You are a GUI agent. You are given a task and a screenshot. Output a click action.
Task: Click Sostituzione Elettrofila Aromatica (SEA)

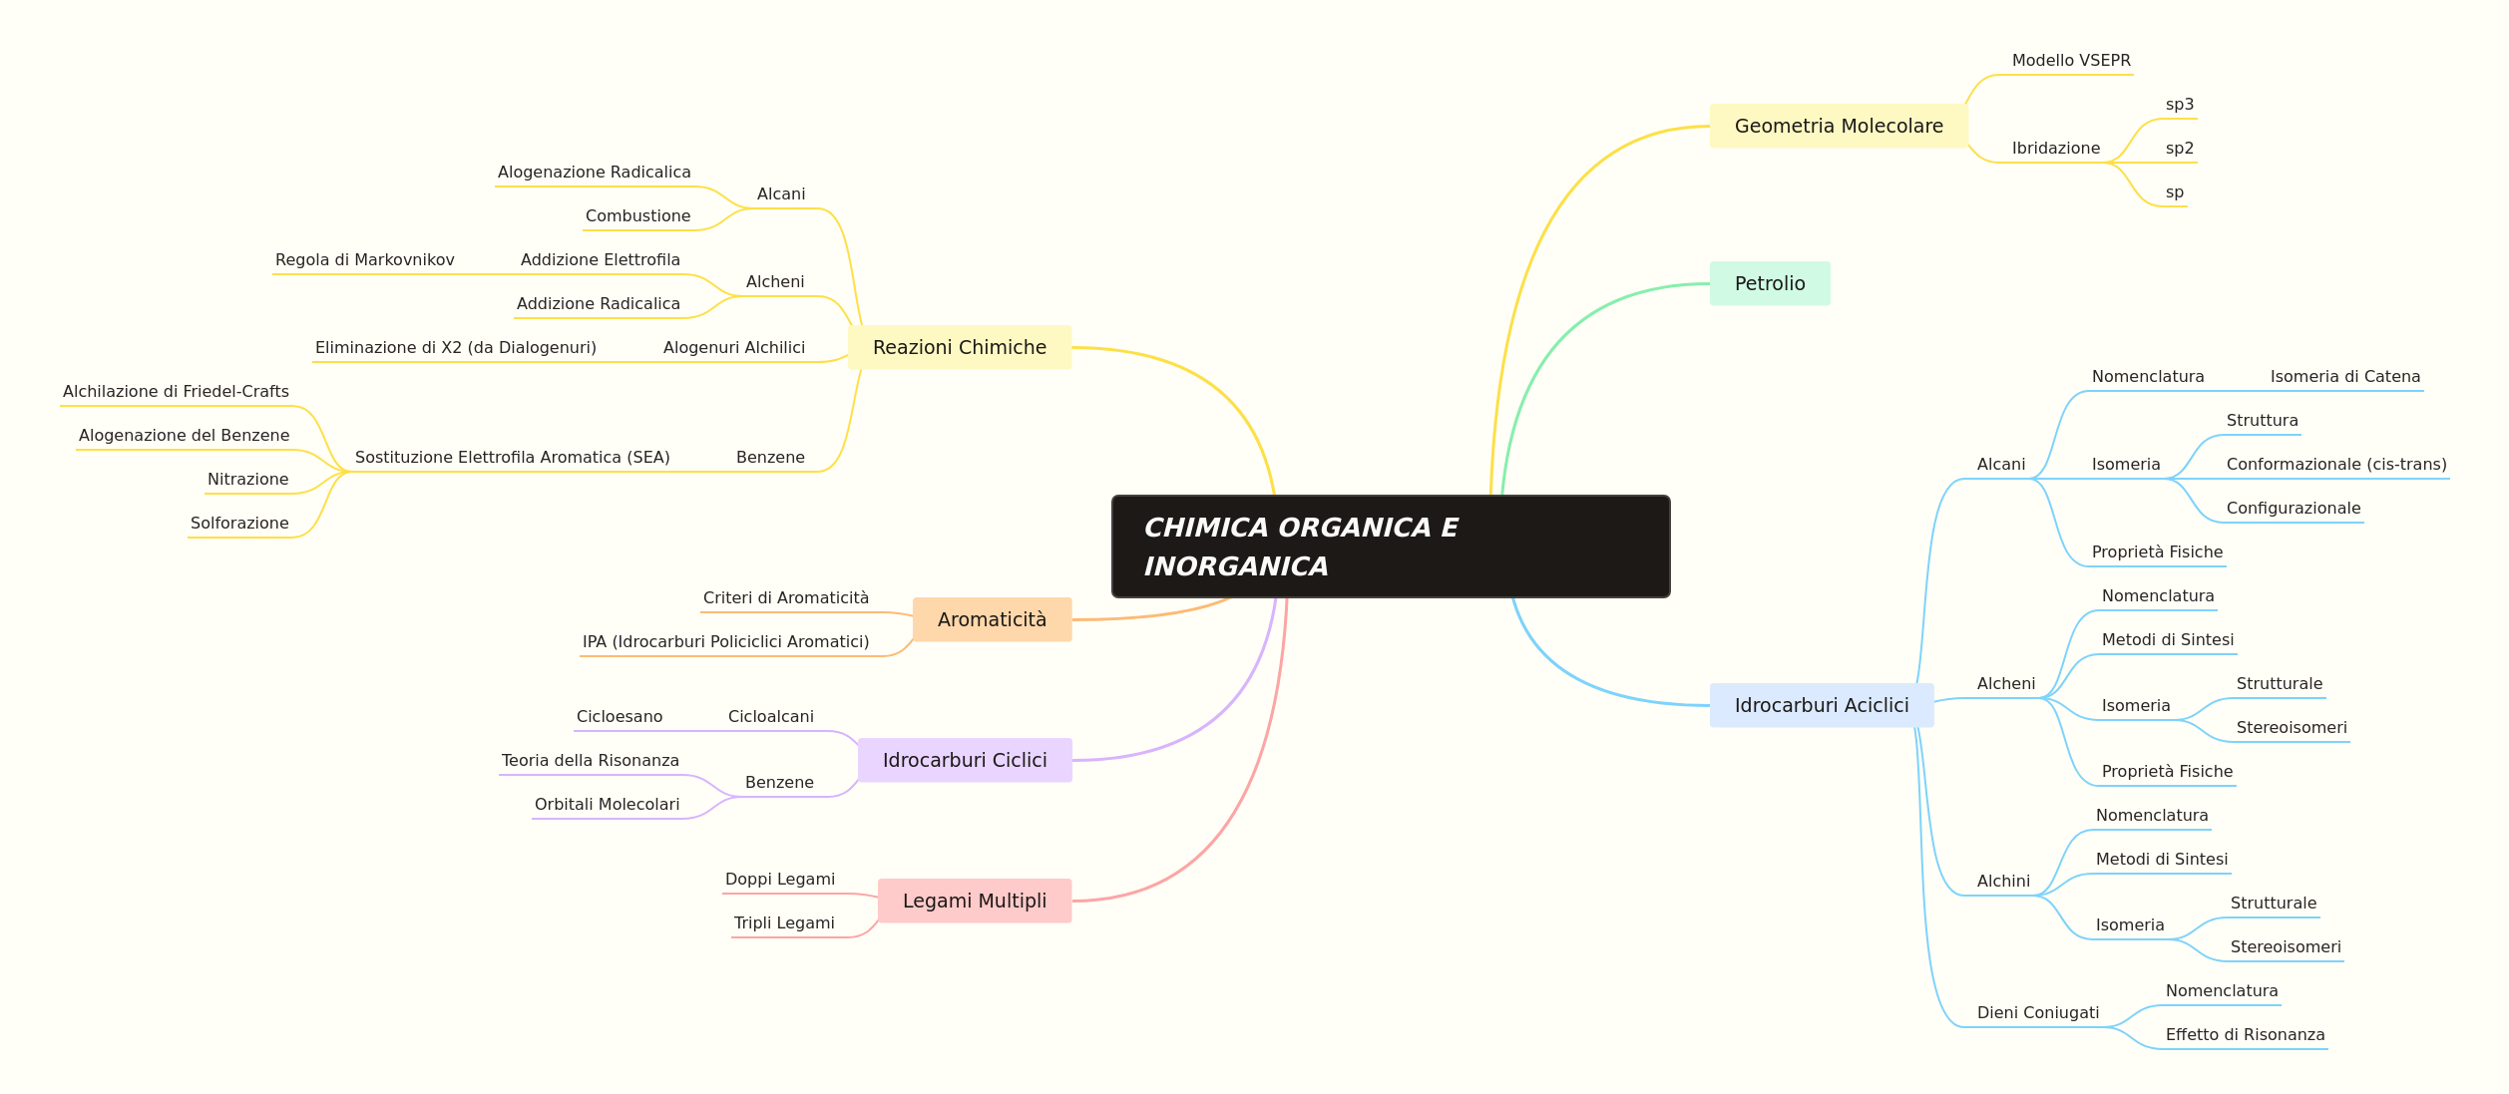pyautogui.click(x=513, y=458)
